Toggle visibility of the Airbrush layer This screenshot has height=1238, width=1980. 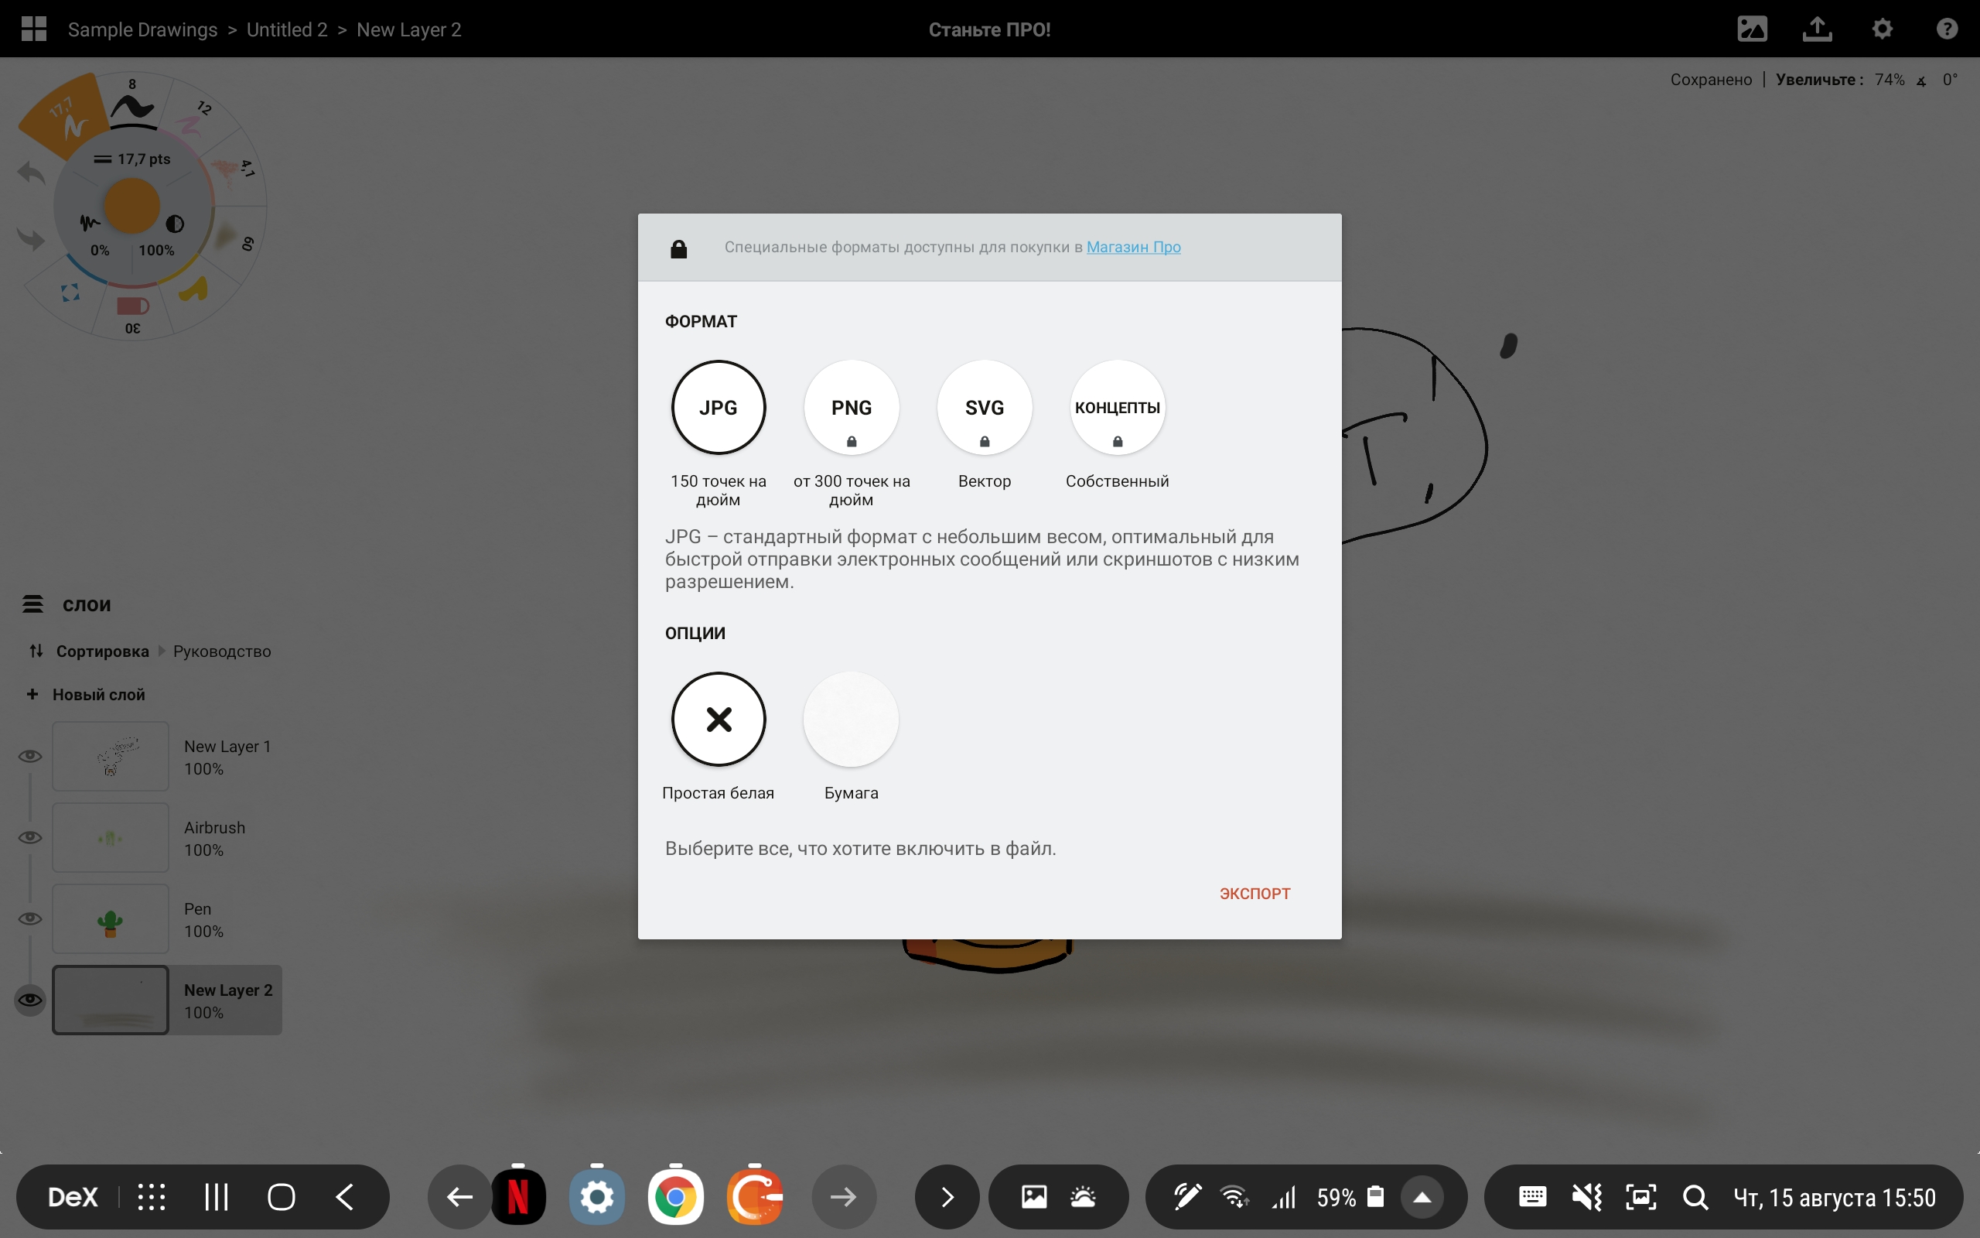[30, 836]
